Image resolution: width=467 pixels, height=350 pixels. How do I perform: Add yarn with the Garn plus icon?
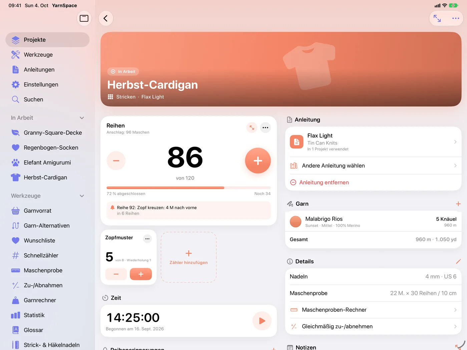pos(458,204)
